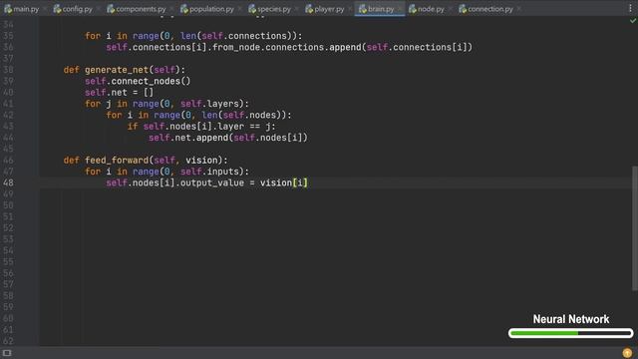Click the orange update notification icon
The image size is (638, 359).
(627, 352)
